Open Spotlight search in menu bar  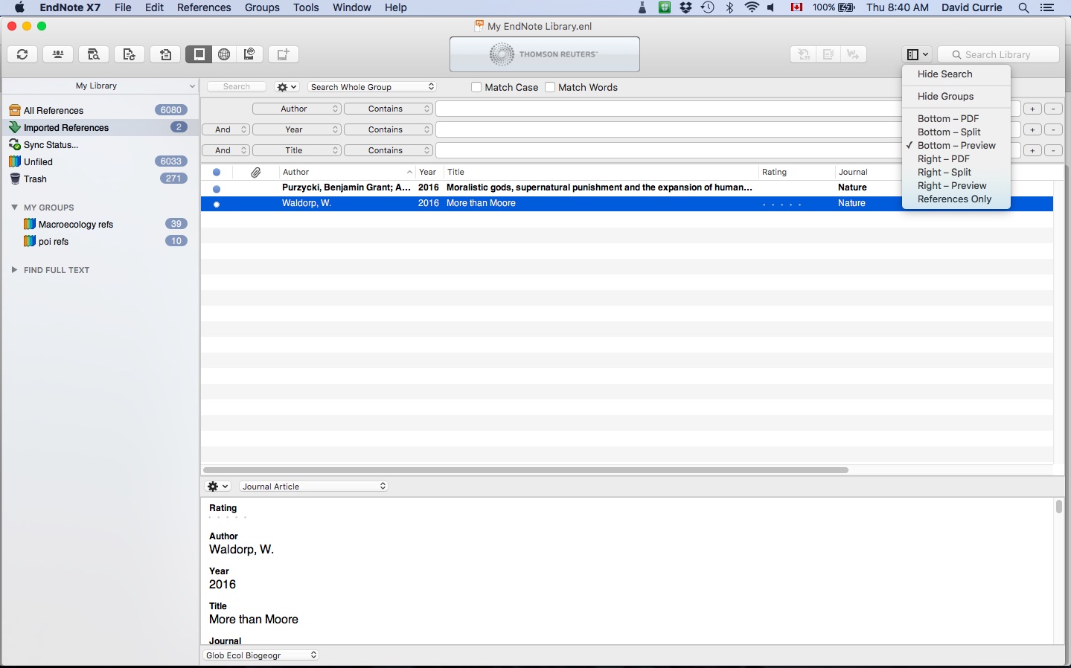click(1024, 7)
